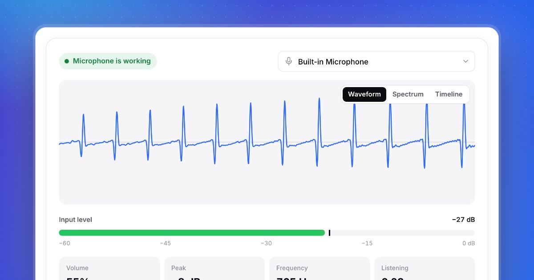Switch to the Spectrum tab

tap(408, 94)
